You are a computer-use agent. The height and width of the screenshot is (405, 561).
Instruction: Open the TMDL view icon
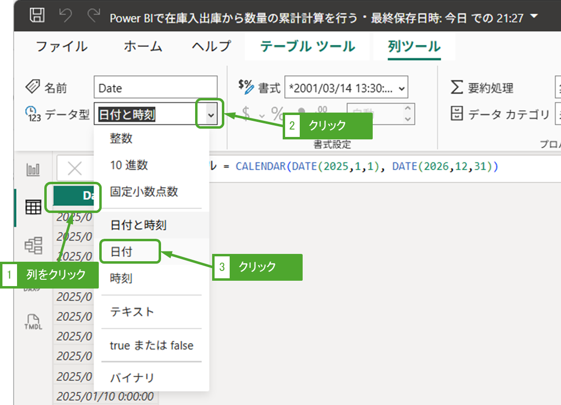point(33,322)
